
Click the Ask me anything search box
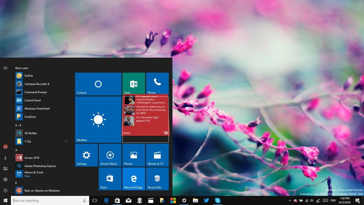(x=45, y=200)
